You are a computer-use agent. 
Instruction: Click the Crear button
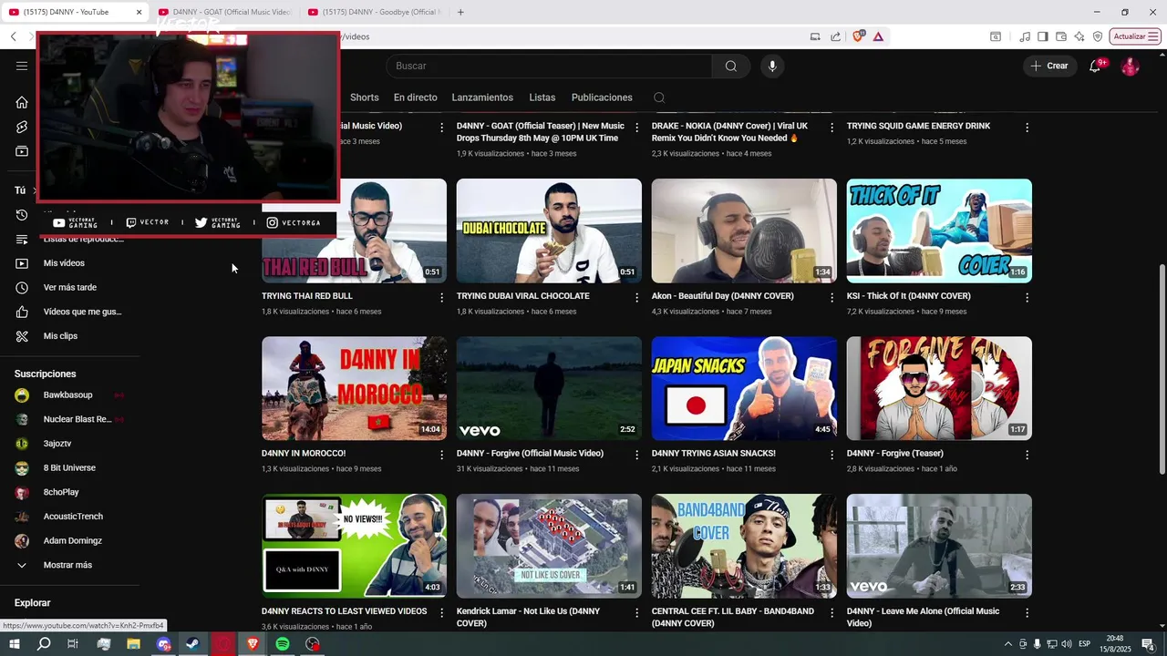point(1049,66)
